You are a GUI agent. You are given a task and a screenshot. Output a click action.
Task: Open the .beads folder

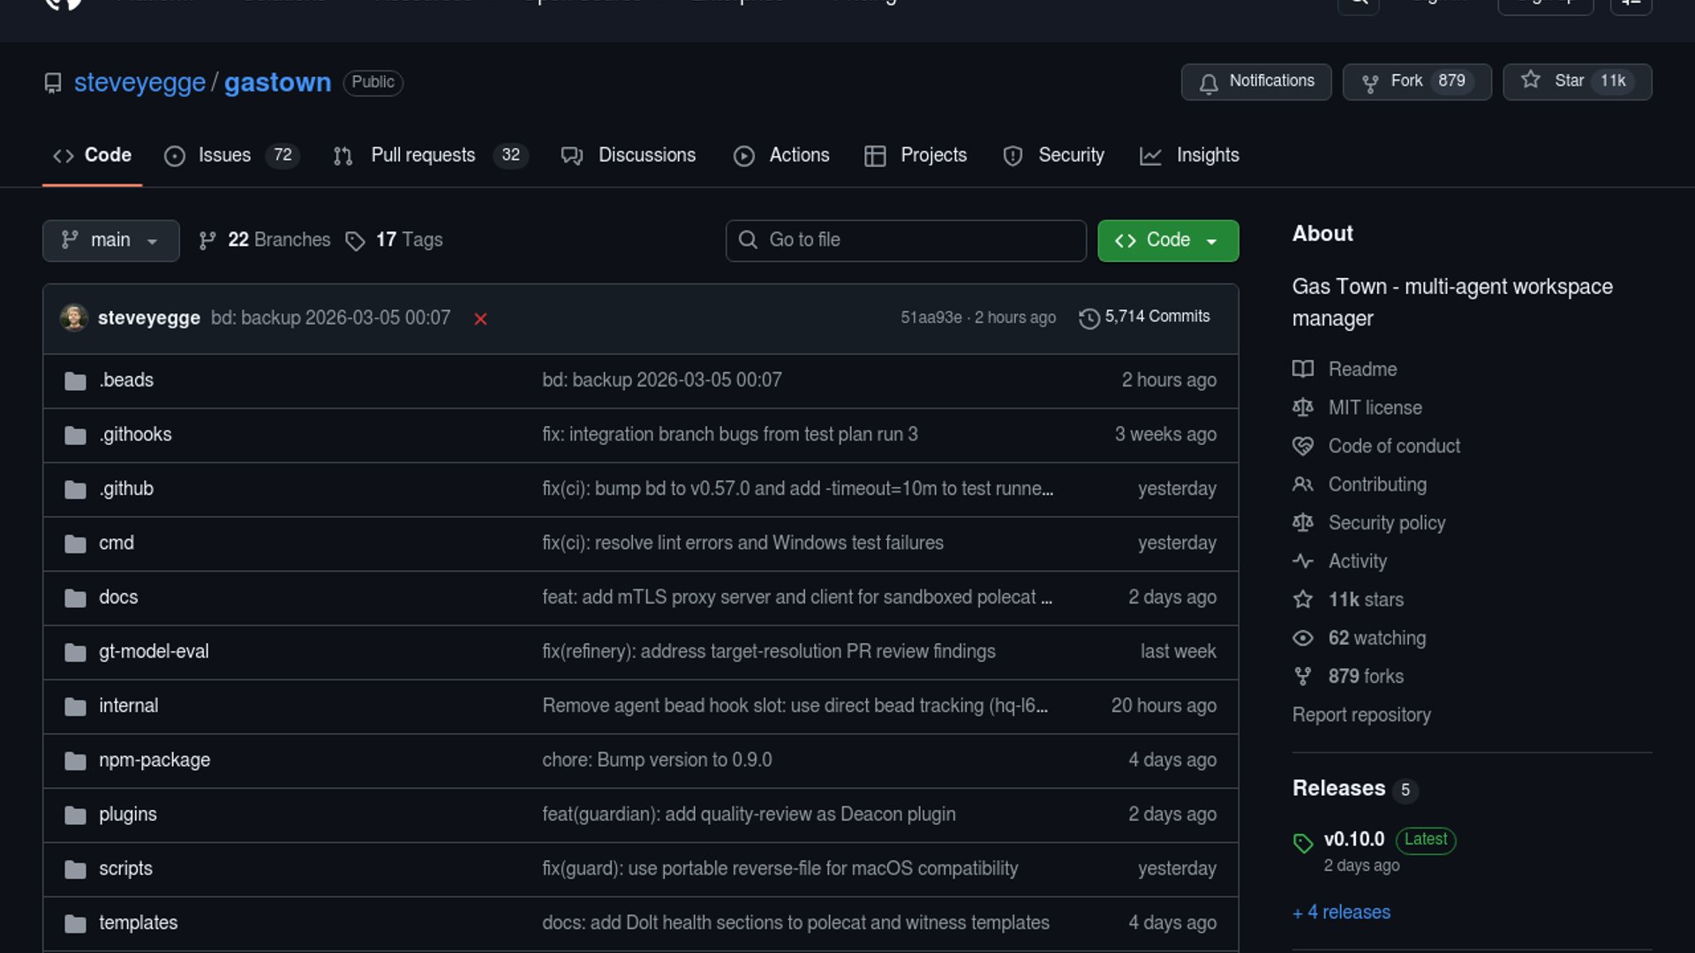pos(126,380)
